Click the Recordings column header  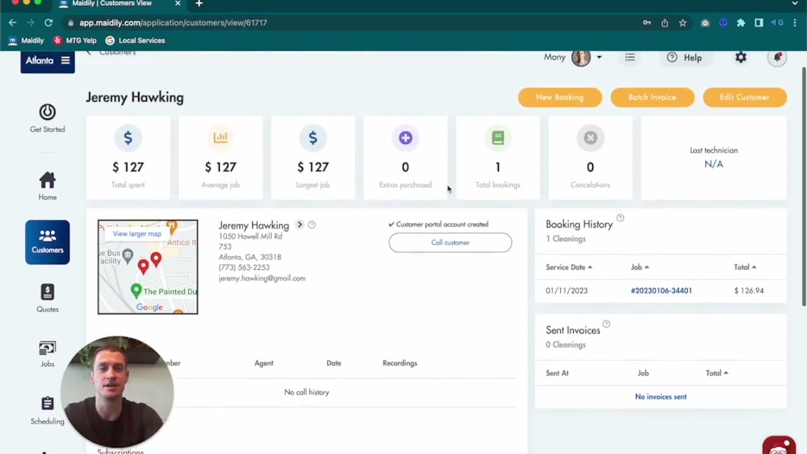pyautogui.click(x=400, y=363)
